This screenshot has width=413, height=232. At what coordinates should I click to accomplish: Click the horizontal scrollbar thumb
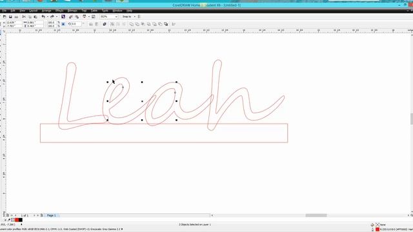tap(316, 215)
